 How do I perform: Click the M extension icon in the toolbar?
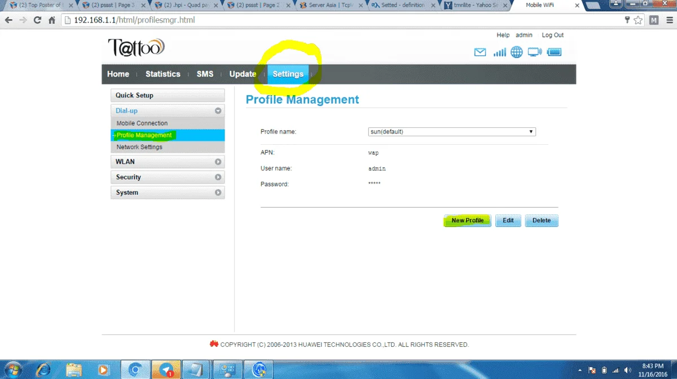pos(654,20)
